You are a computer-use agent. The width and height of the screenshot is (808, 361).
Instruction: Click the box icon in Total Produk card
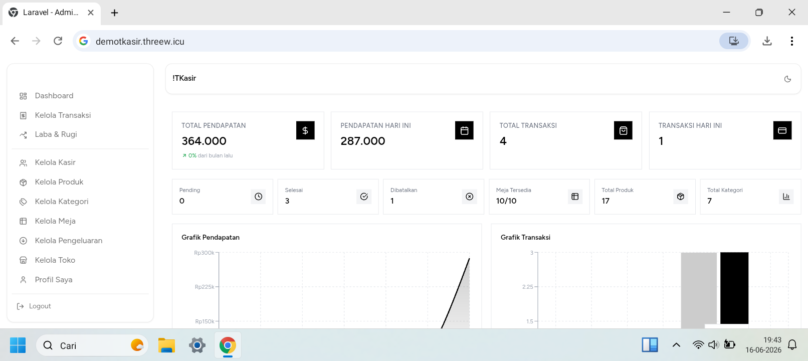(x=680, y=197)
